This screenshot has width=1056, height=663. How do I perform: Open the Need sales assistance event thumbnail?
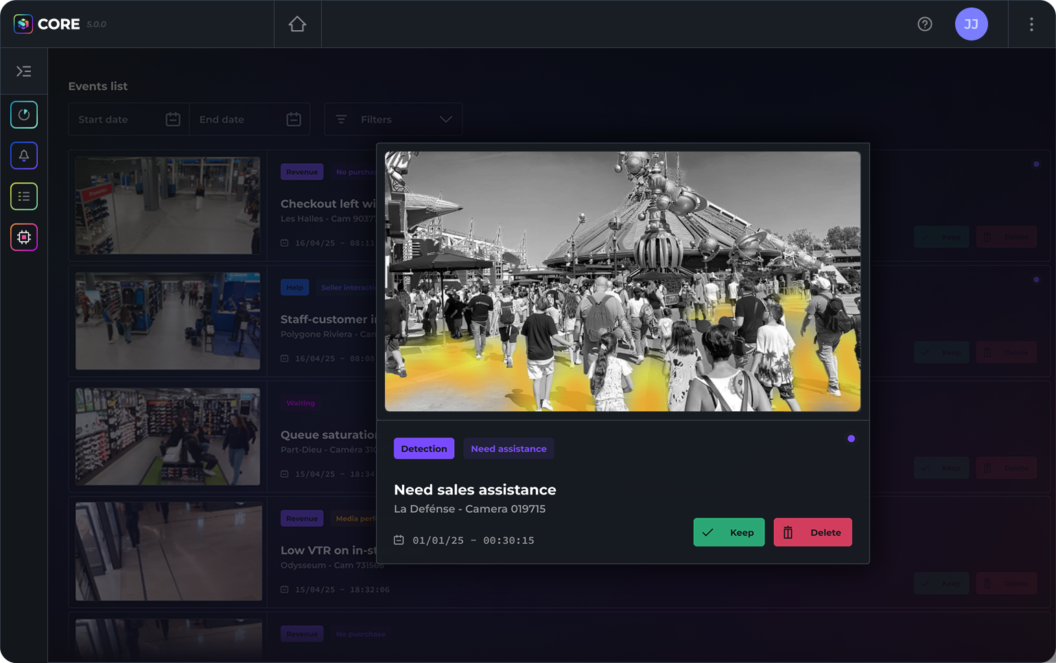coord(622,280)
